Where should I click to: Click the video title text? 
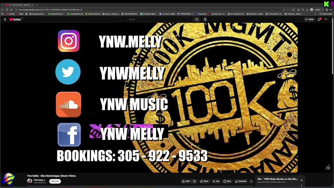pos(51,176)
